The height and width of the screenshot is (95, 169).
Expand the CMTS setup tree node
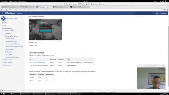[4, 55]
